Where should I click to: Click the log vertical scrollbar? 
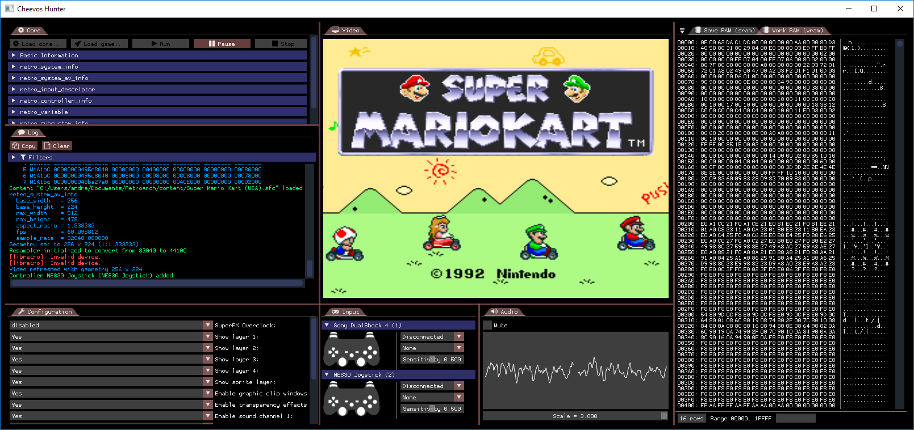coord(310,221)
